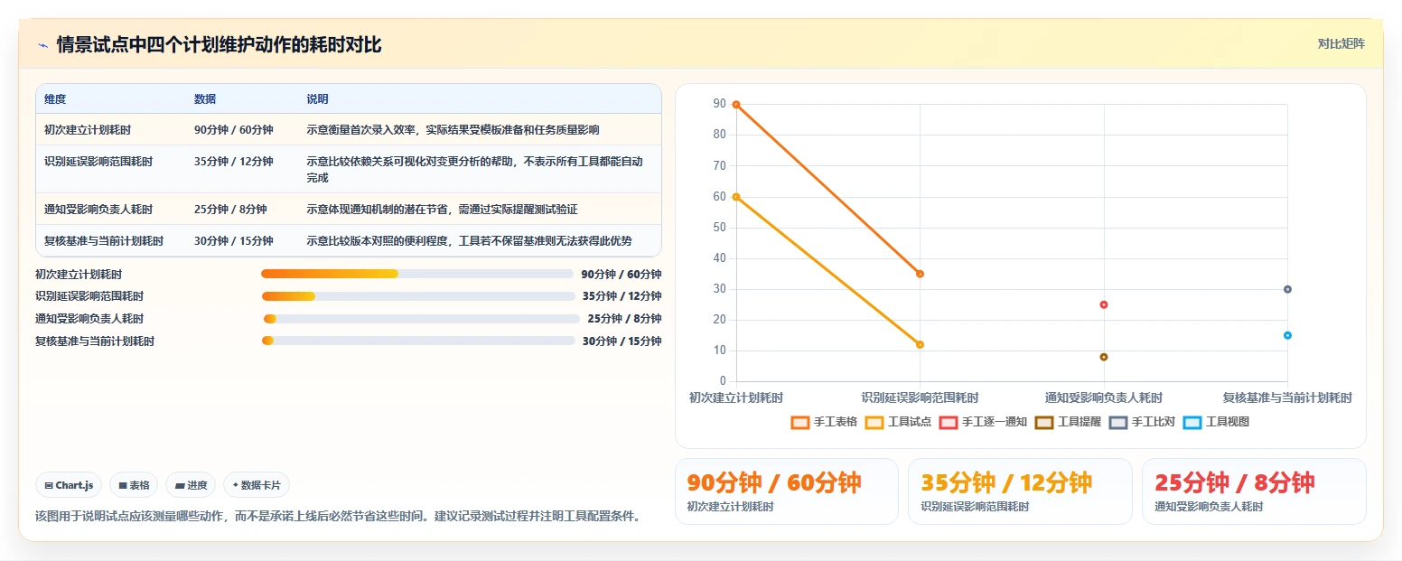Click the 通知受影响负责人耗时 progress bar
The image size is (1402, 561).
421,319
